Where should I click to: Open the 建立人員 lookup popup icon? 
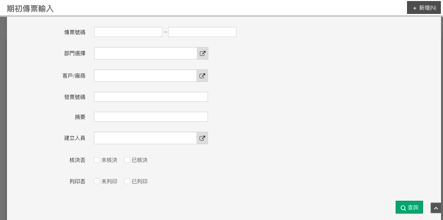[202, 138]
